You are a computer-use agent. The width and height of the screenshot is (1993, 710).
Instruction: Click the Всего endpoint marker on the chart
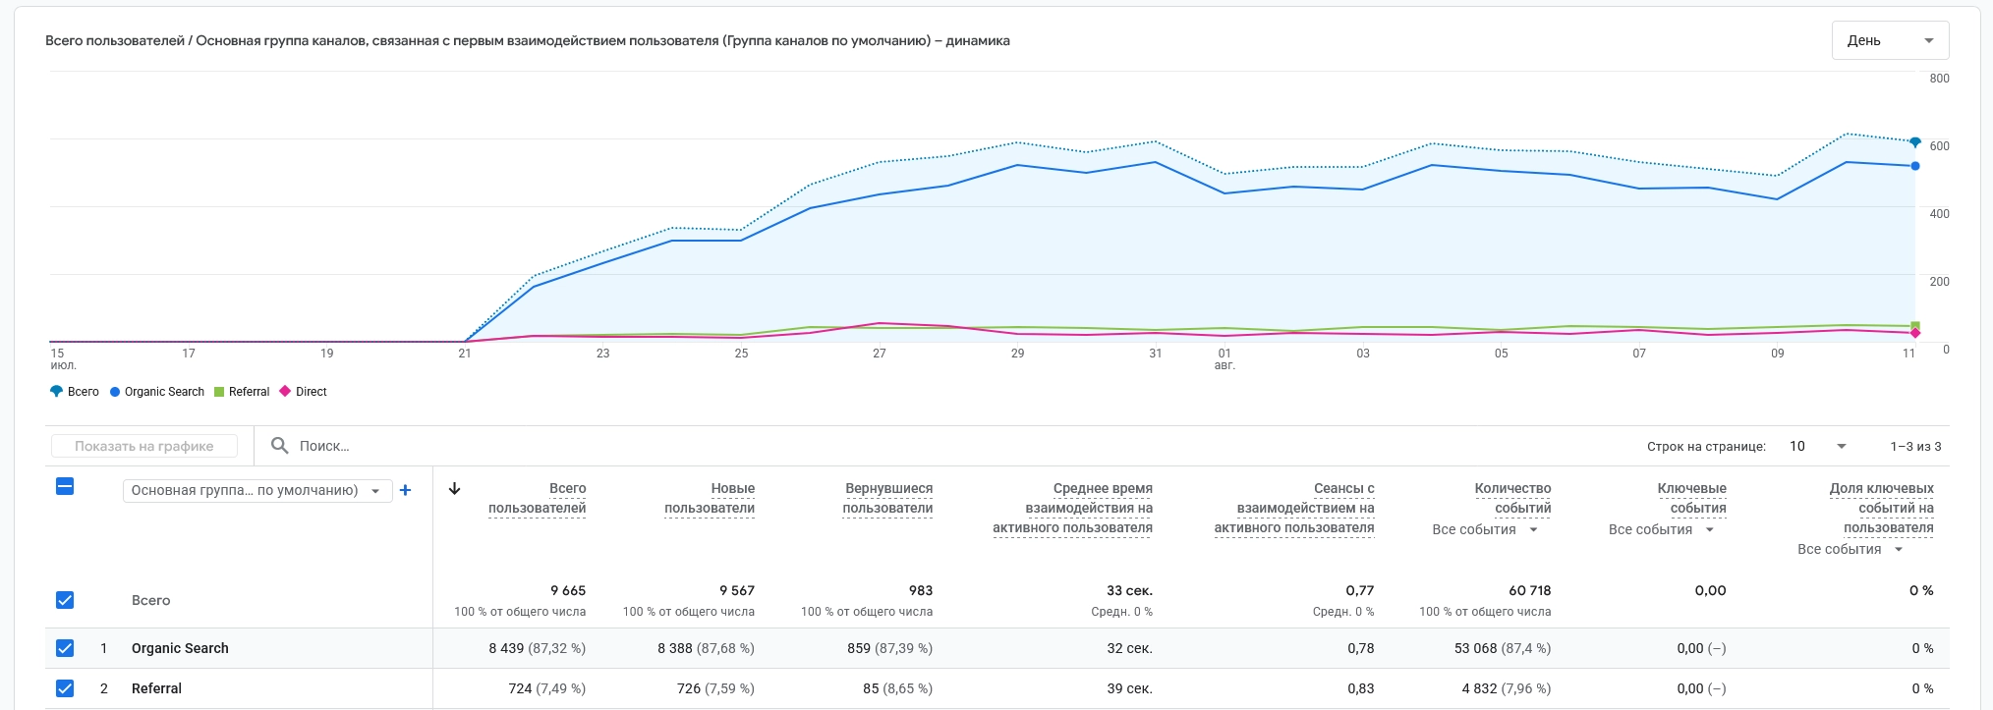coord(1914,142)
